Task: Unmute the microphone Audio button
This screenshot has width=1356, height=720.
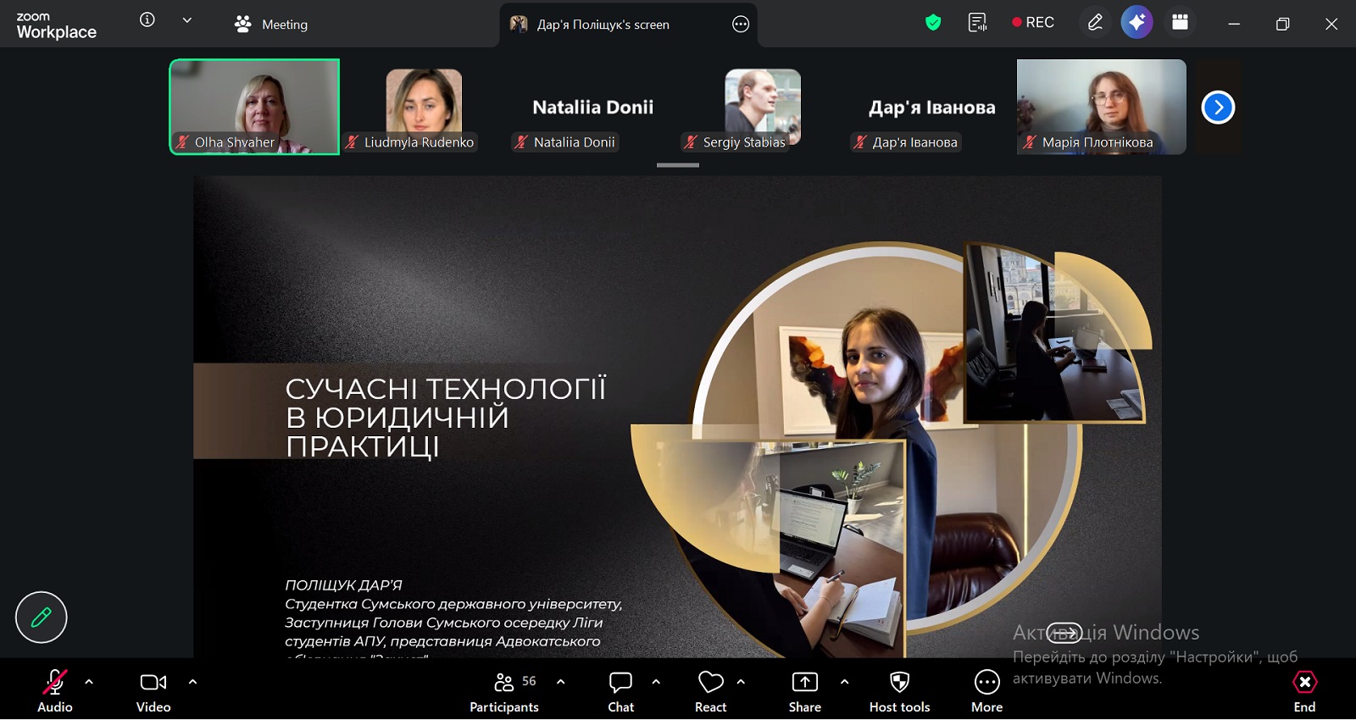Action: coord(55,690)
